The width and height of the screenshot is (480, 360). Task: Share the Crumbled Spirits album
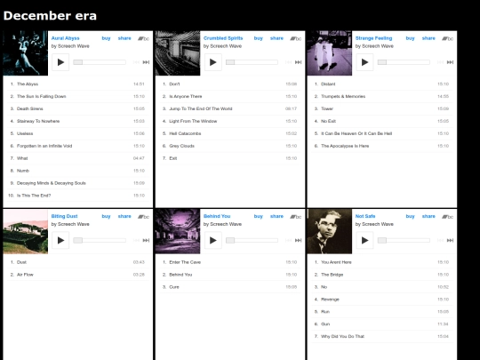click(276, 38)
